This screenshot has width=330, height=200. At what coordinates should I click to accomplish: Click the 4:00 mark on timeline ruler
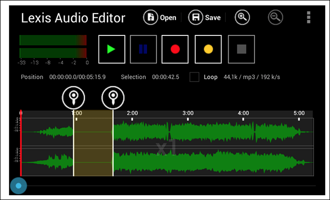(x=243, y=113)
